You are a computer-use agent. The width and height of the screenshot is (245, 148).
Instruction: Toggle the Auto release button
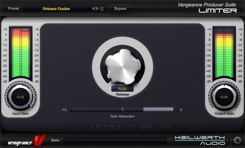click(x=122, y=89)
